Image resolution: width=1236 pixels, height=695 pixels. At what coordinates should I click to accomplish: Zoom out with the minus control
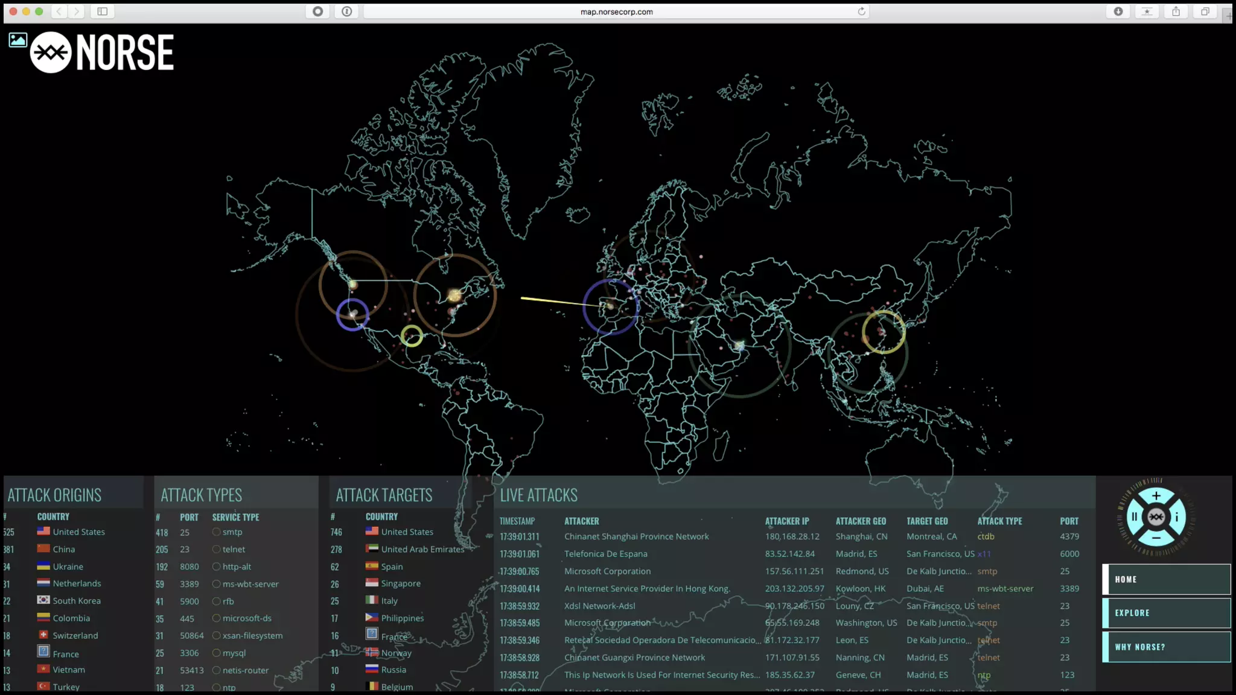[x=1156, y=538]
